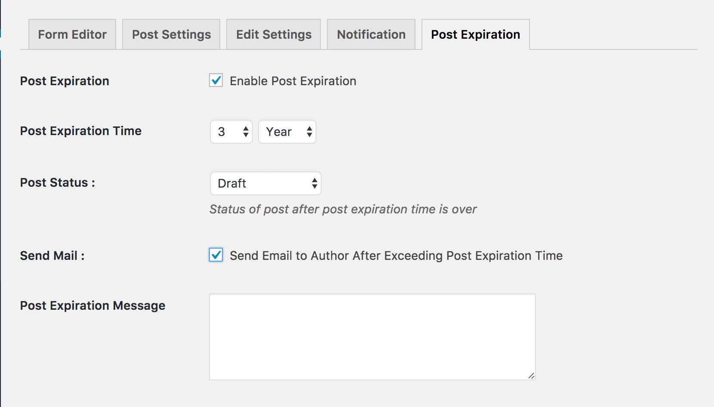Open the Post Settings tab
The image size is (714, 407).
click(171, 34)
